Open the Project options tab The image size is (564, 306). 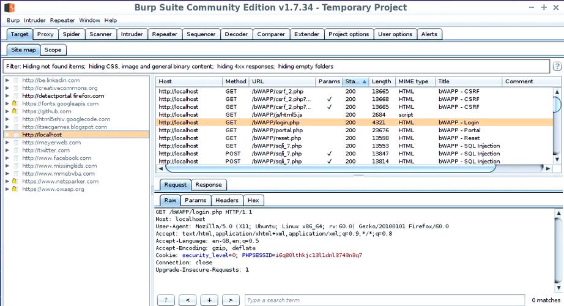pos(349,34)
